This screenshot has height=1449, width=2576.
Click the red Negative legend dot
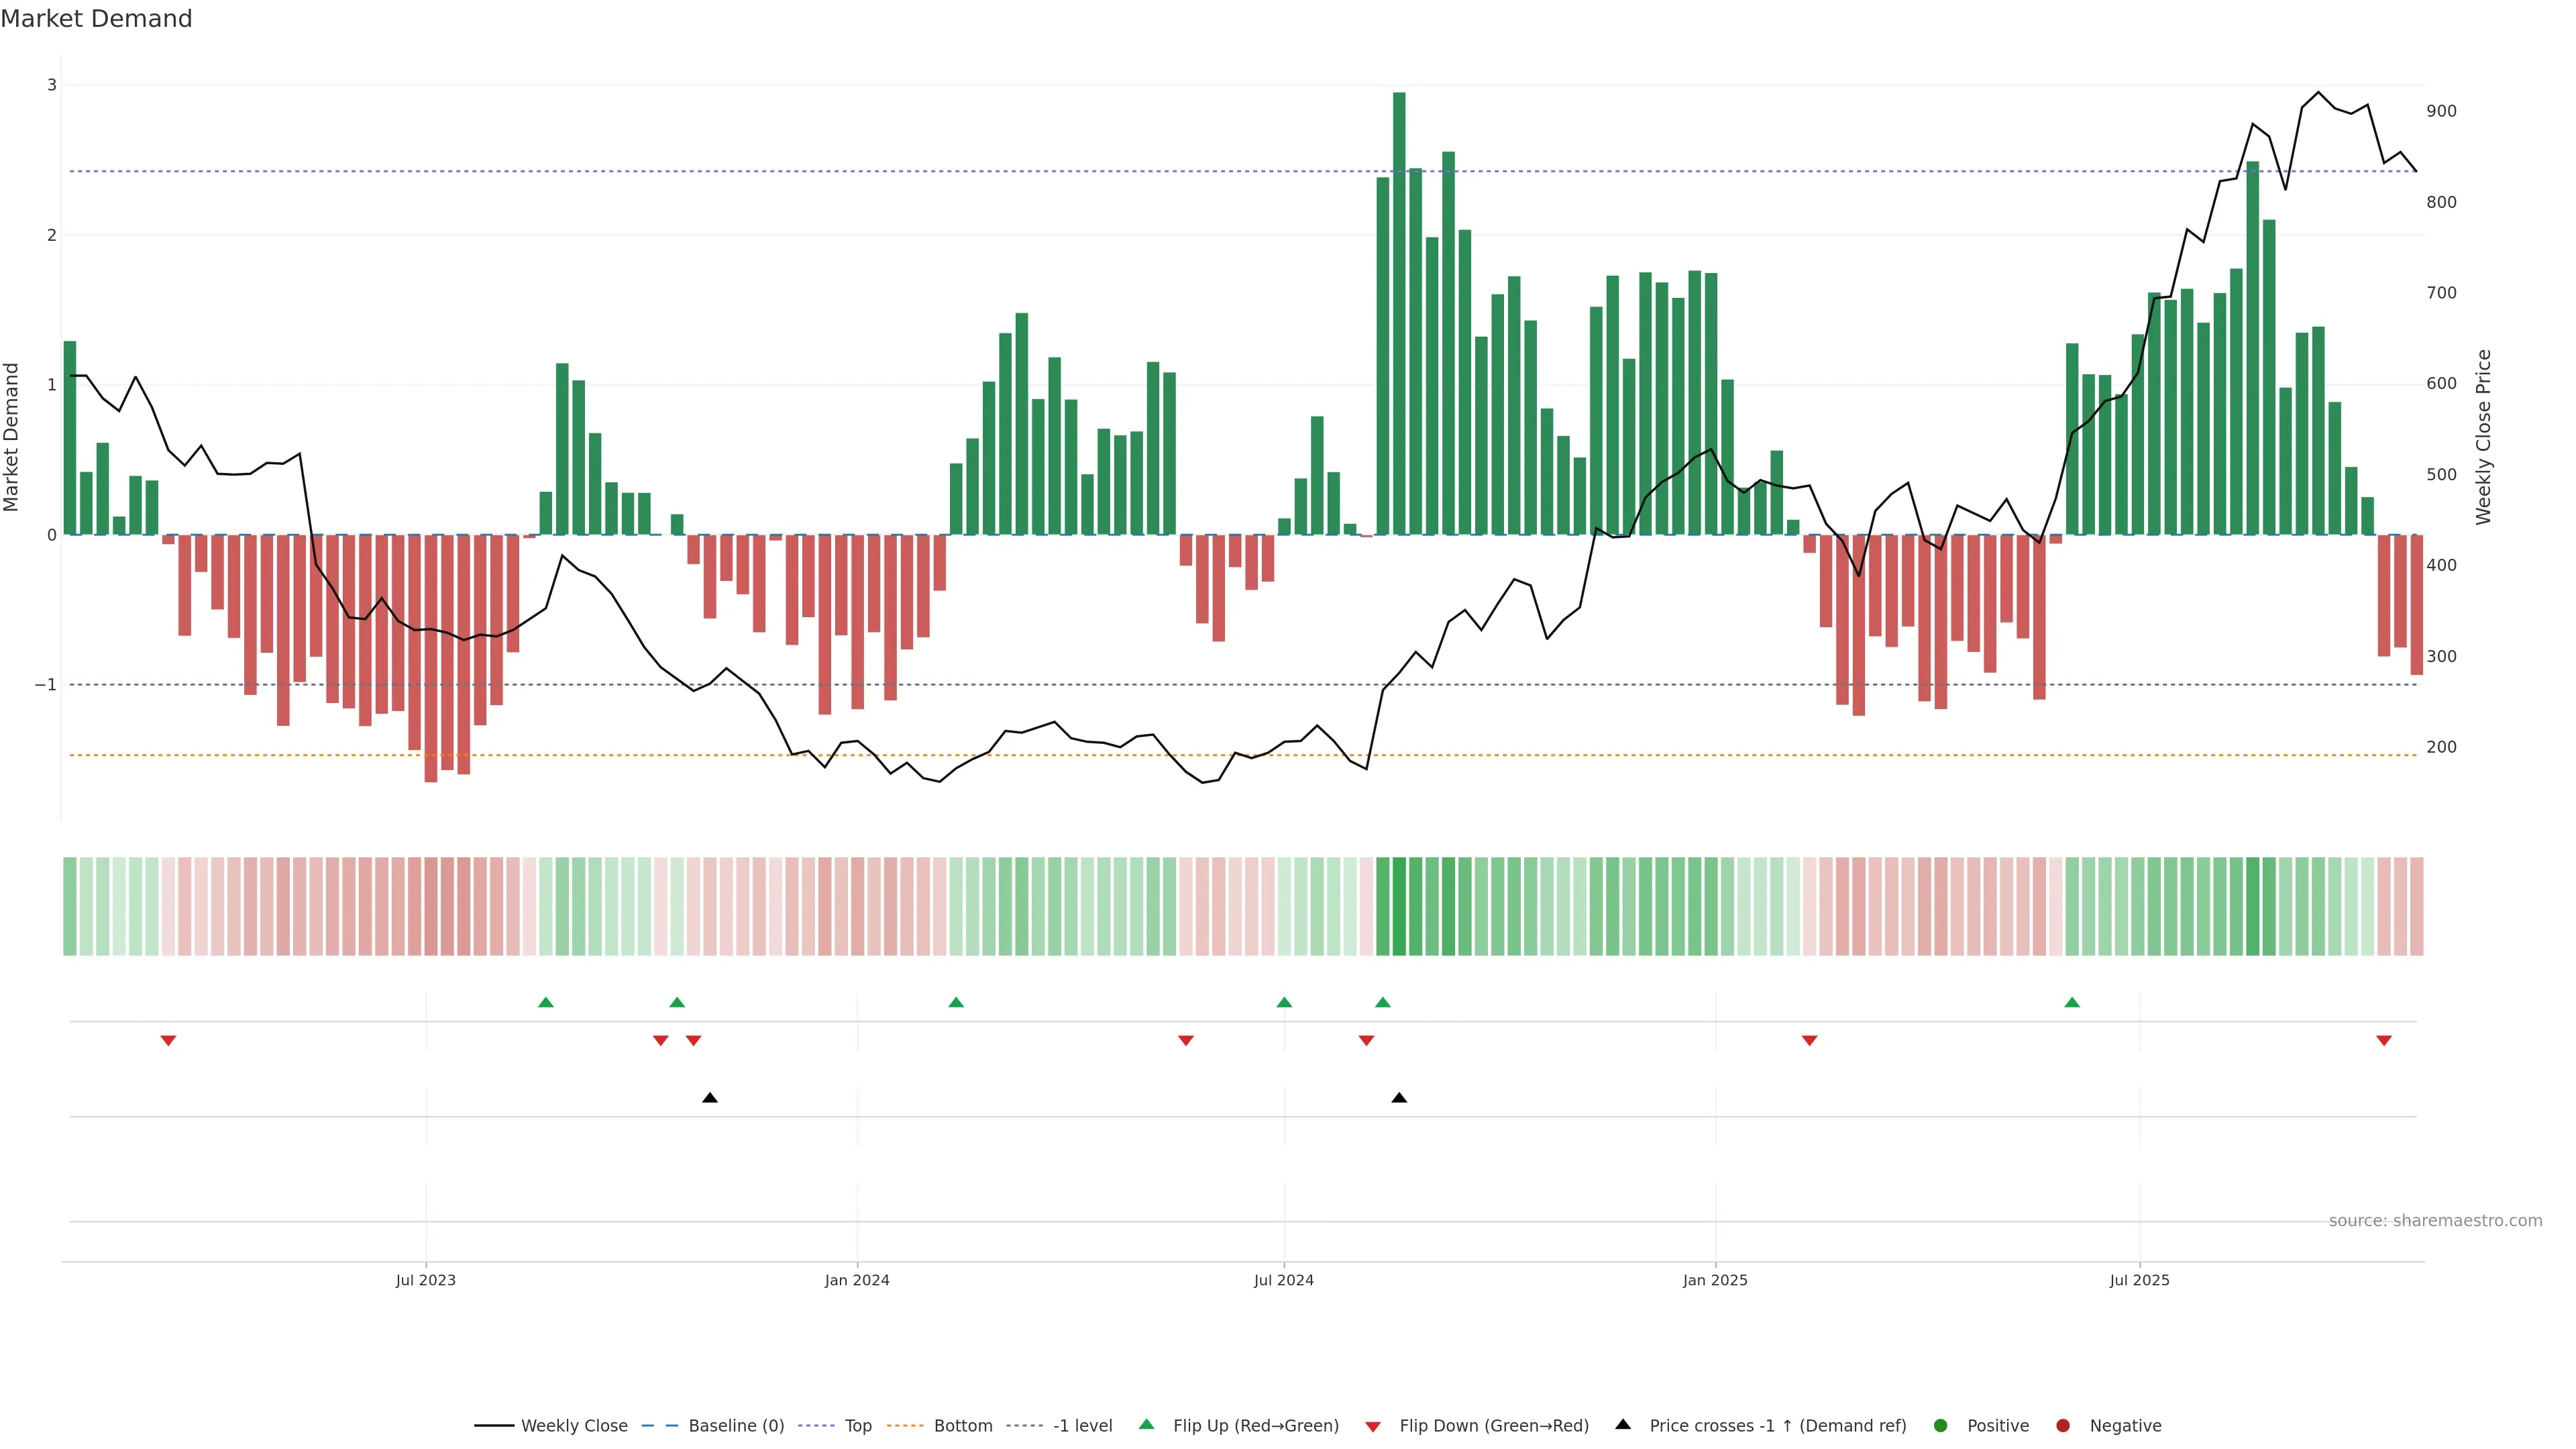[x=2063, y=1426]
